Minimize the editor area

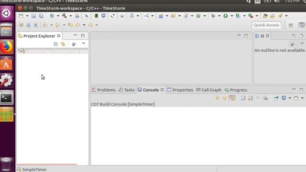pyautogui.click(x=239, y=35)
